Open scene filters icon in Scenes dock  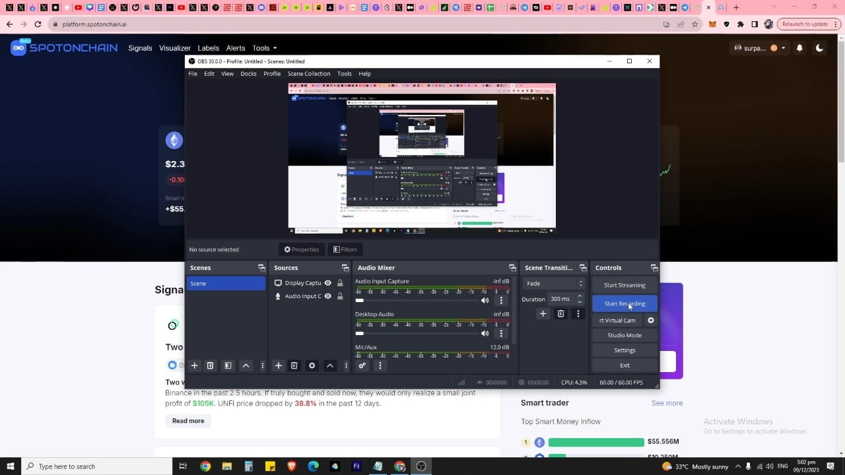228,365
